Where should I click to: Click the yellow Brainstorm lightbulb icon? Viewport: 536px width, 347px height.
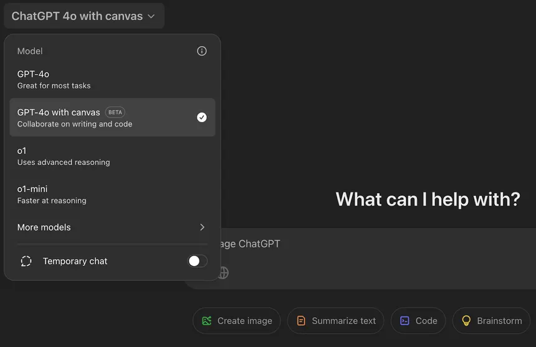(x=466, y=321)
